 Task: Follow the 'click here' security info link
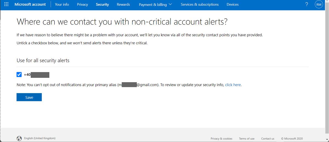233,85
